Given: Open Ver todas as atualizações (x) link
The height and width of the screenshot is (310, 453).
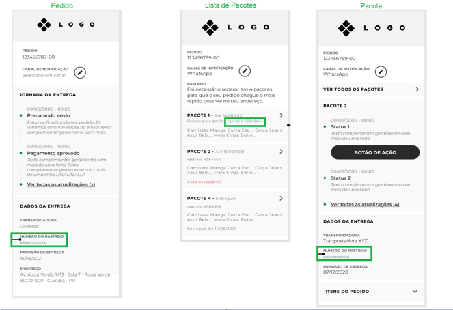Looking at the screenshot, I should pos(61,184).
